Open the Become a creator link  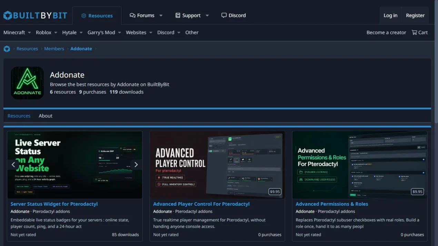[386, 32]
